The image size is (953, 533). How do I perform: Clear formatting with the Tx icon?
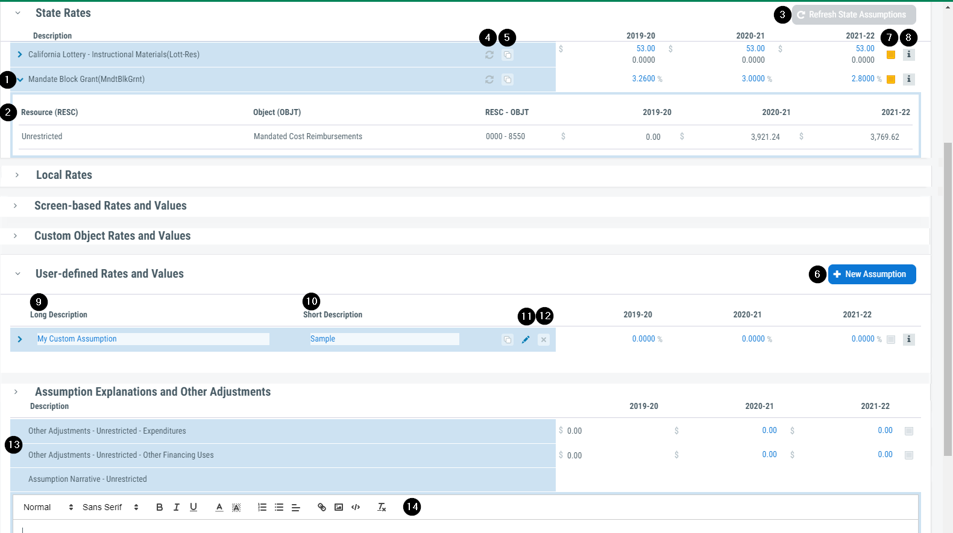coord(382,507)
